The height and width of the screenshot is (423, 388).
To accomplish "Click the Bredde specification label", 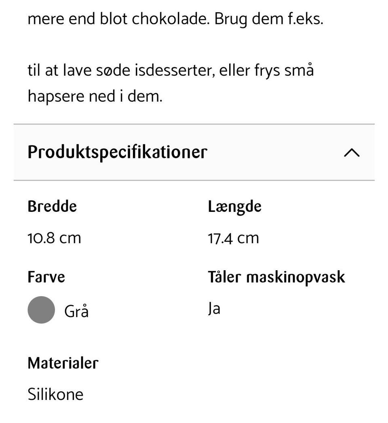I will [x=52, y=206].
